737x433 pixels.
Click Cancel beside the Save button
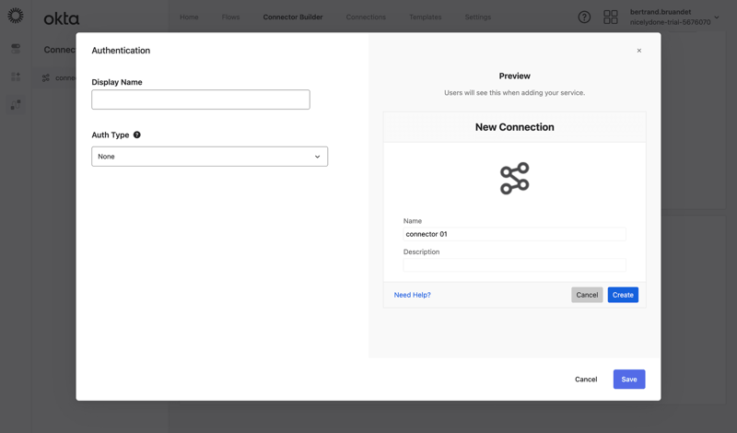tap(586, 380)
